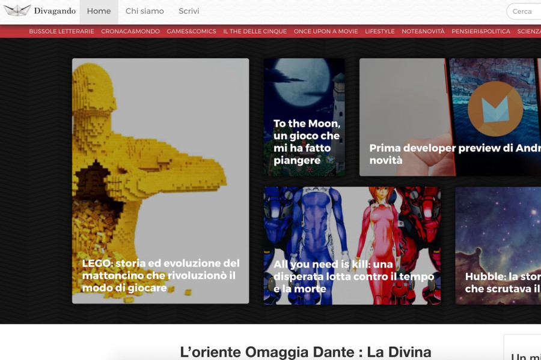Focus the Cerca search field
541x360 pixels.
click(524, 11)
